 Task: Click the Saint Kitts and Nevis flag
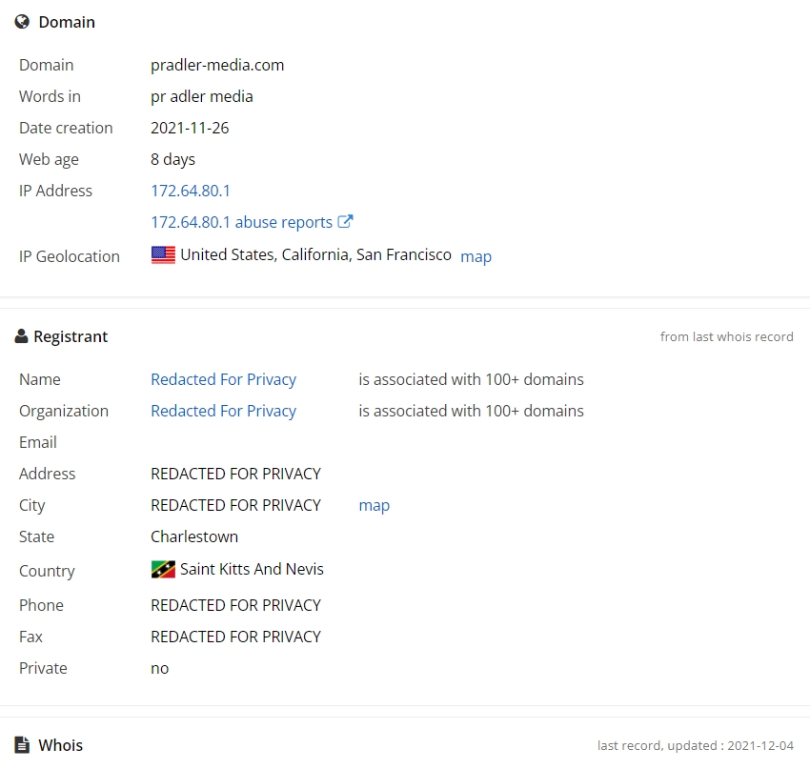click(163, 570)
